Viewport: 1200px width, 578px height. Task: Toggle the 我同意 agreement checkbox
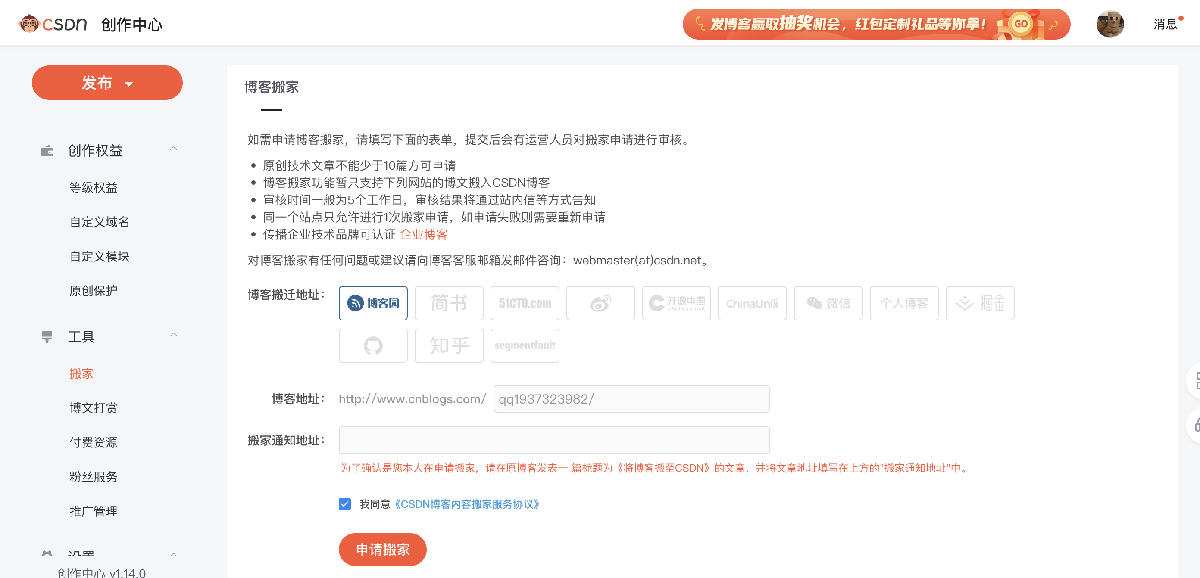(345, 504)
